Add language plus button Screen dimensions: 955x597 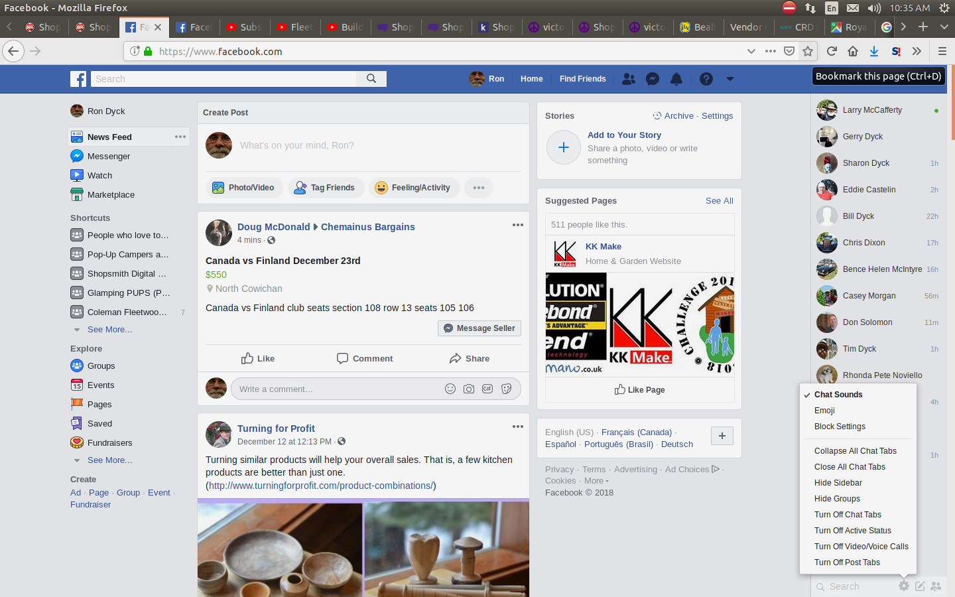click(x=722, y=436)
